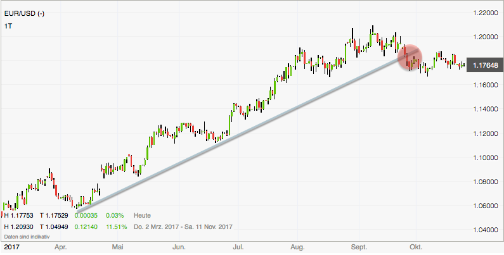This screenshot has width=504, height=255.
Task: Click the Mai month label
Action: point(118,247)
